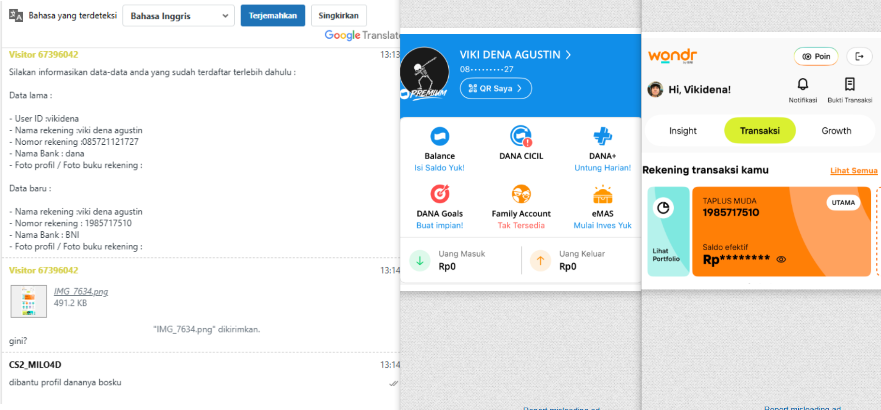Click the wondr by BNI logo
881x410 pixels.
[x=672, y=56]
